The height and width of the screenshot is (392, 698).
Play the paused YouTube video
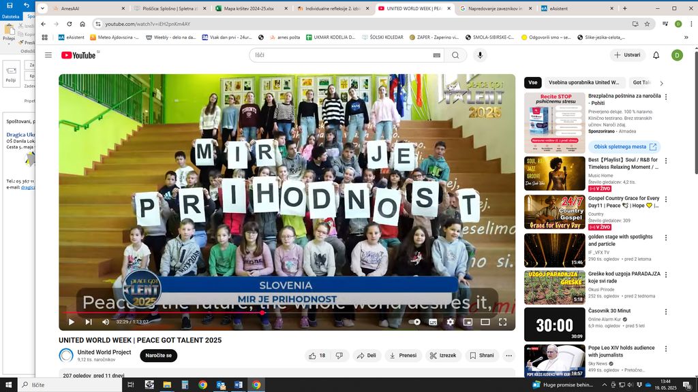click(71, 322)
